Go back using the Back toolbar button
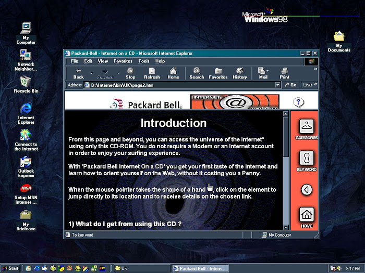 [78, 73]
